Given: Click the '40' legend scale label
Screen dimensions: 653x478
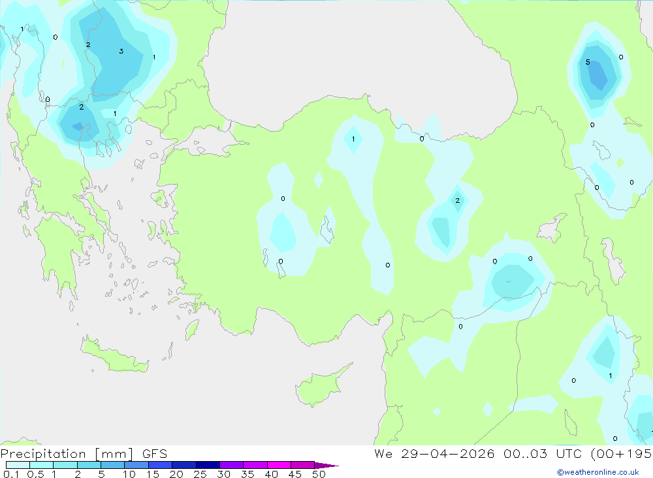Looking at the screenshot, I should tap(271, 474).
